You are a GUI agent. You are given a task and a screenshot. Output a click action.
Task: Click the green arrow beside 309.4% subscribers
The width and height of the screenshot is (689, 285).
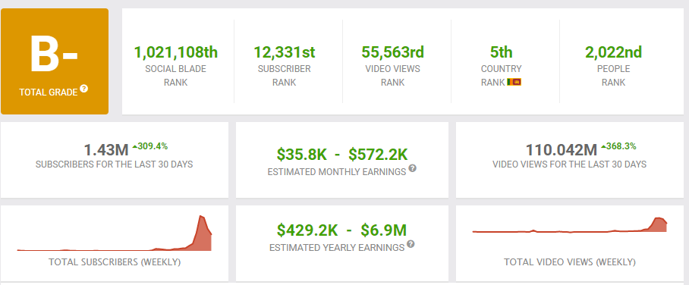(x=135, y=147)
